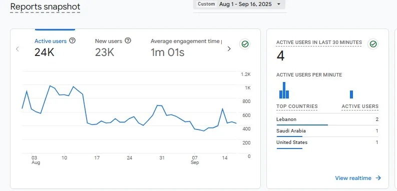Click the 24 date label on chart axis
Image resolution: width=397 pixels, height=191 pixels.
pos(130,158)
